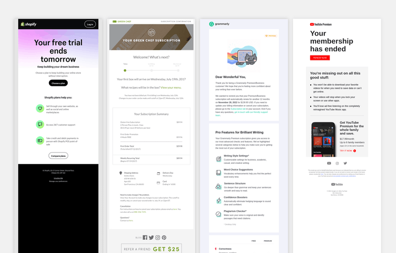The width and height of the screenshot is (396, 253).
Task: Click the Refer a Friend Get $25 banner
Action: [152, 249]
